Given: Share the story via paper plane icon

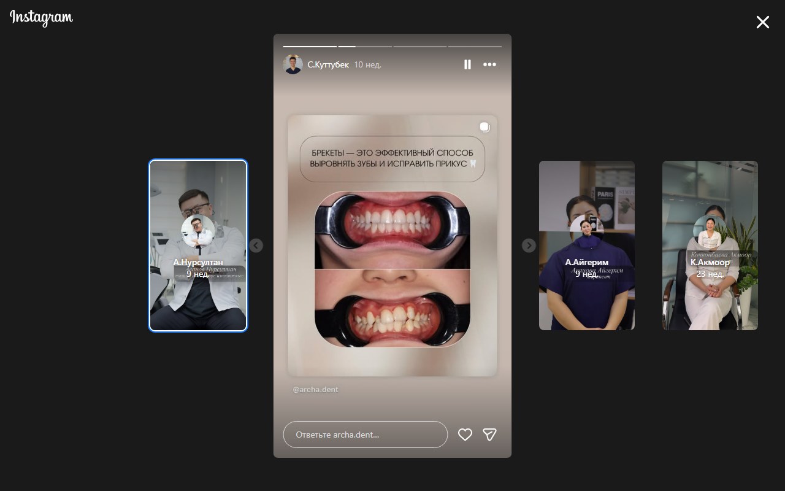Looking at the screenshot, I should point(489,435).
